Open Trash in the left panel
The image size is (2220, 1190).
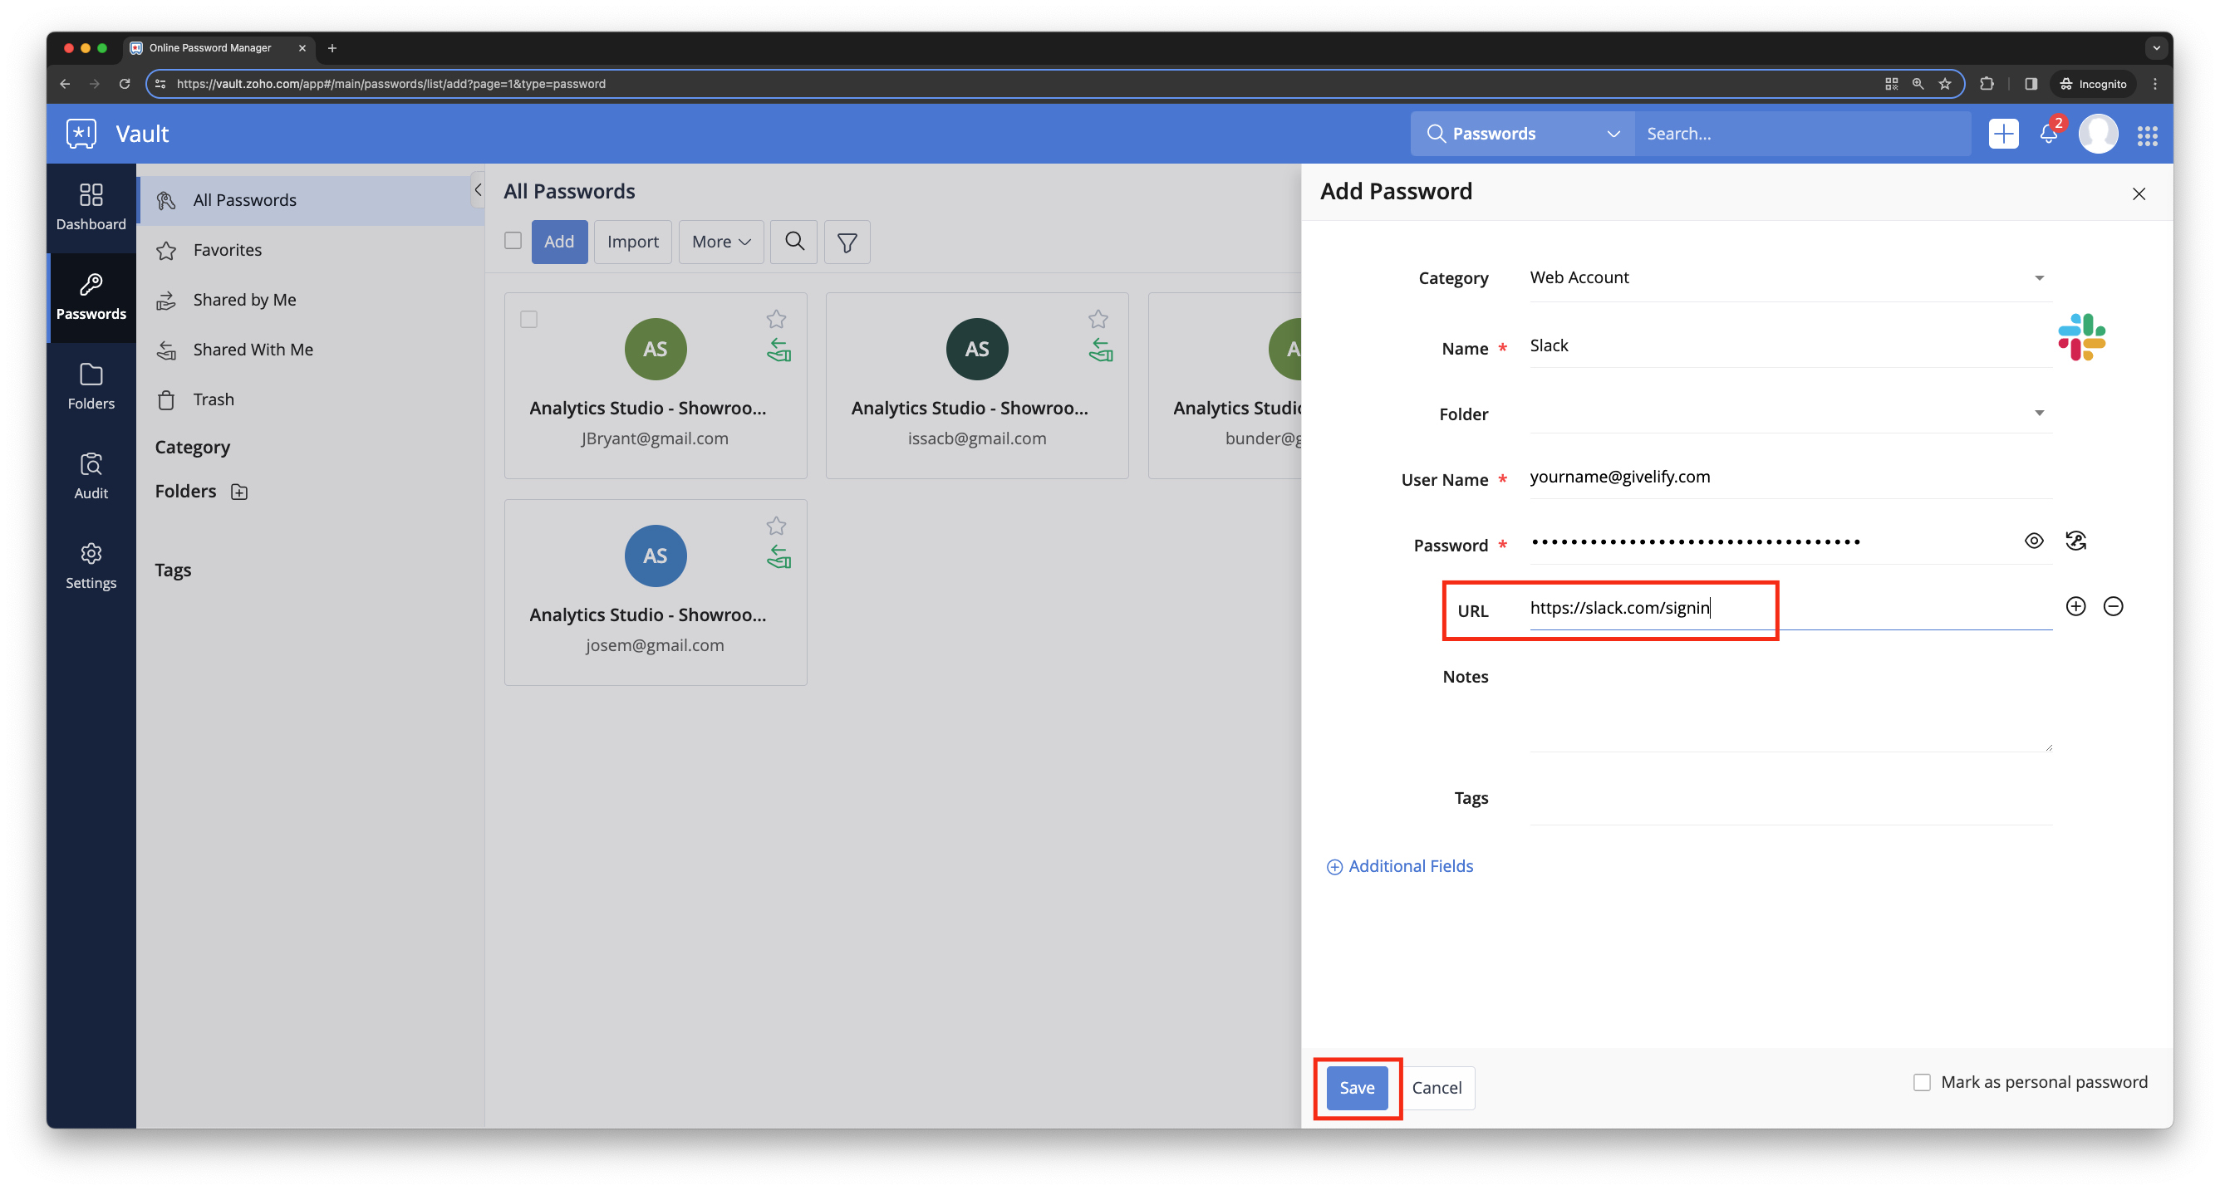(x=310, y=399)
